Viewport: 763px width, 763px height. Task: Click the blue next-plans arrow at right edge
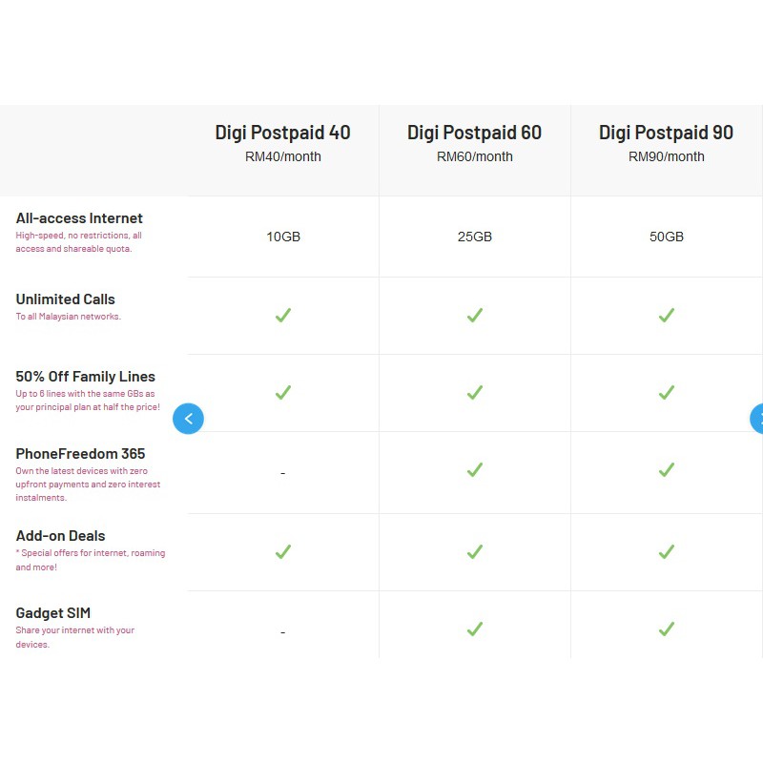(756, 419)
